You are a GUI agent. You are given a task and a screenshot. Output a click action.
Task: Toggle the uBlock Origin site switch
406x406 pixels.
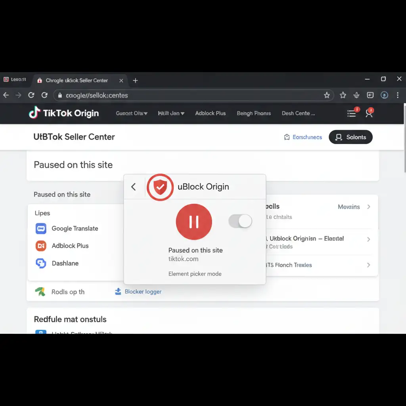coord(240,221)
